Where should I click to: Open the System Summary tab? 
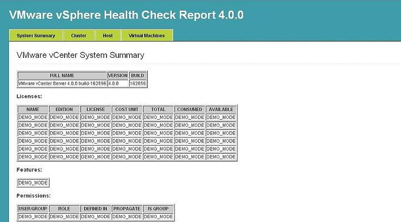coord(36,36)
